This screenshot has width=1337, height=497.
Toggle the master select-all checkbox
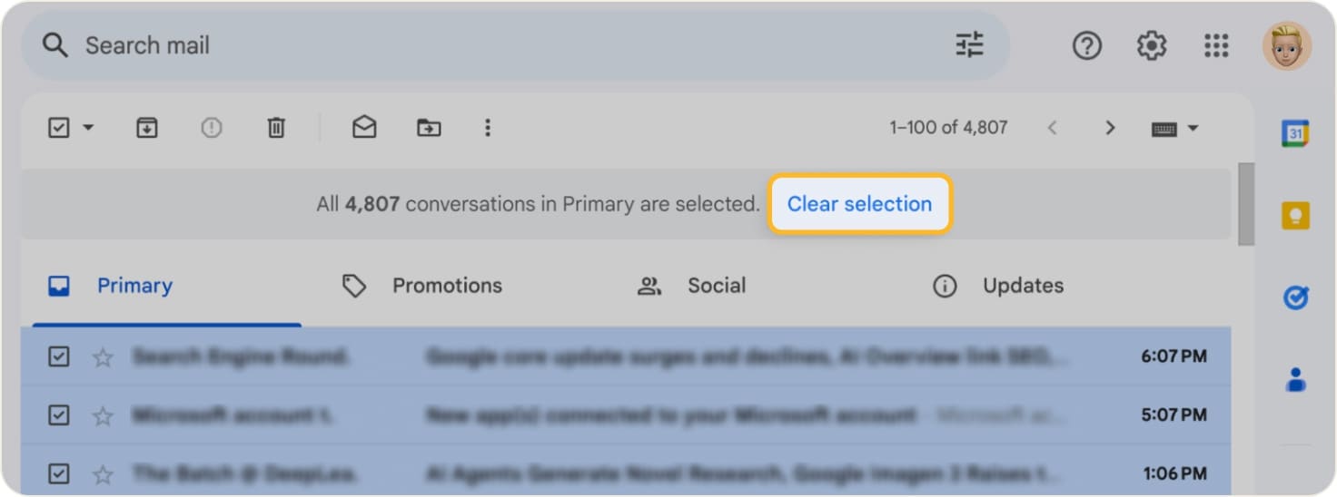[59, 128]
